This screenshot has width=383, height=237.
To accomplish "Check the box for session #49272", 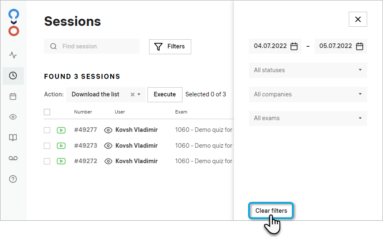I will coord(47,161).
